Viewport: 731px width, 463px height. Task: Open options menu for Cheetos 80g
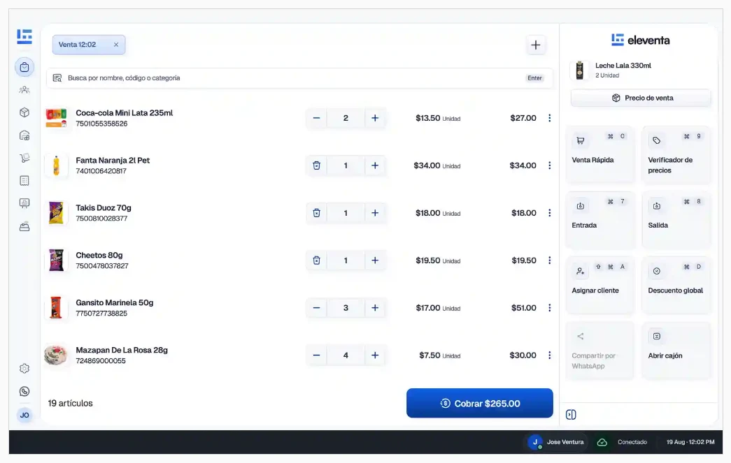pyautogui.click(x=550, y=260)
